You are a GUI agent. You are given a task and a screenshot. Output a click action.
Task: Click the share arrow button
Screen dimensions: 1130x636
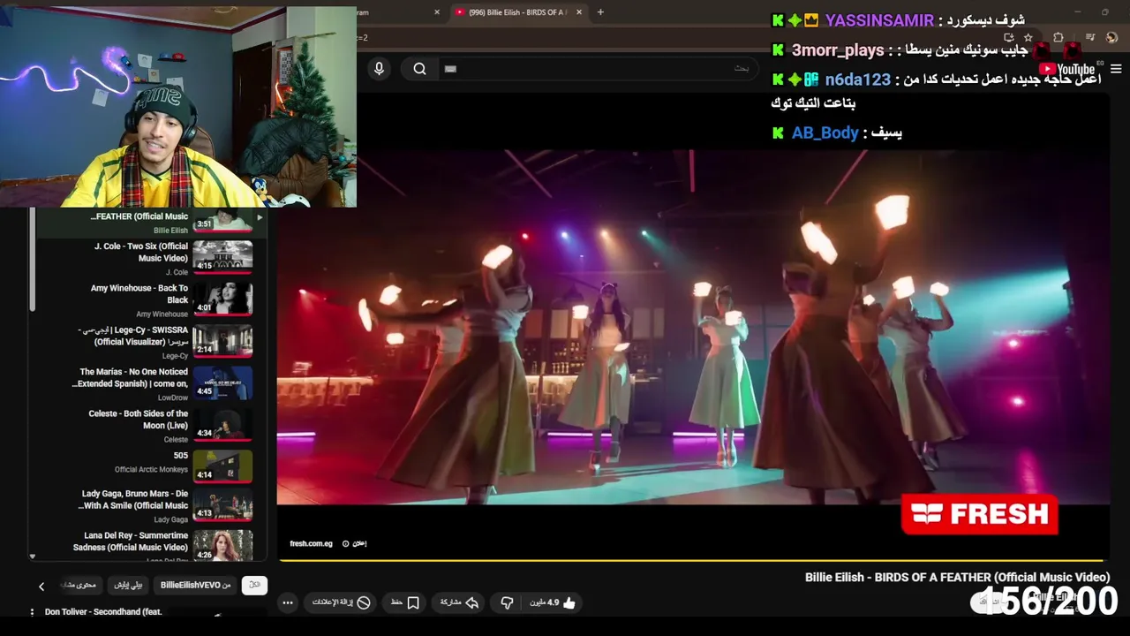[459, 602]
